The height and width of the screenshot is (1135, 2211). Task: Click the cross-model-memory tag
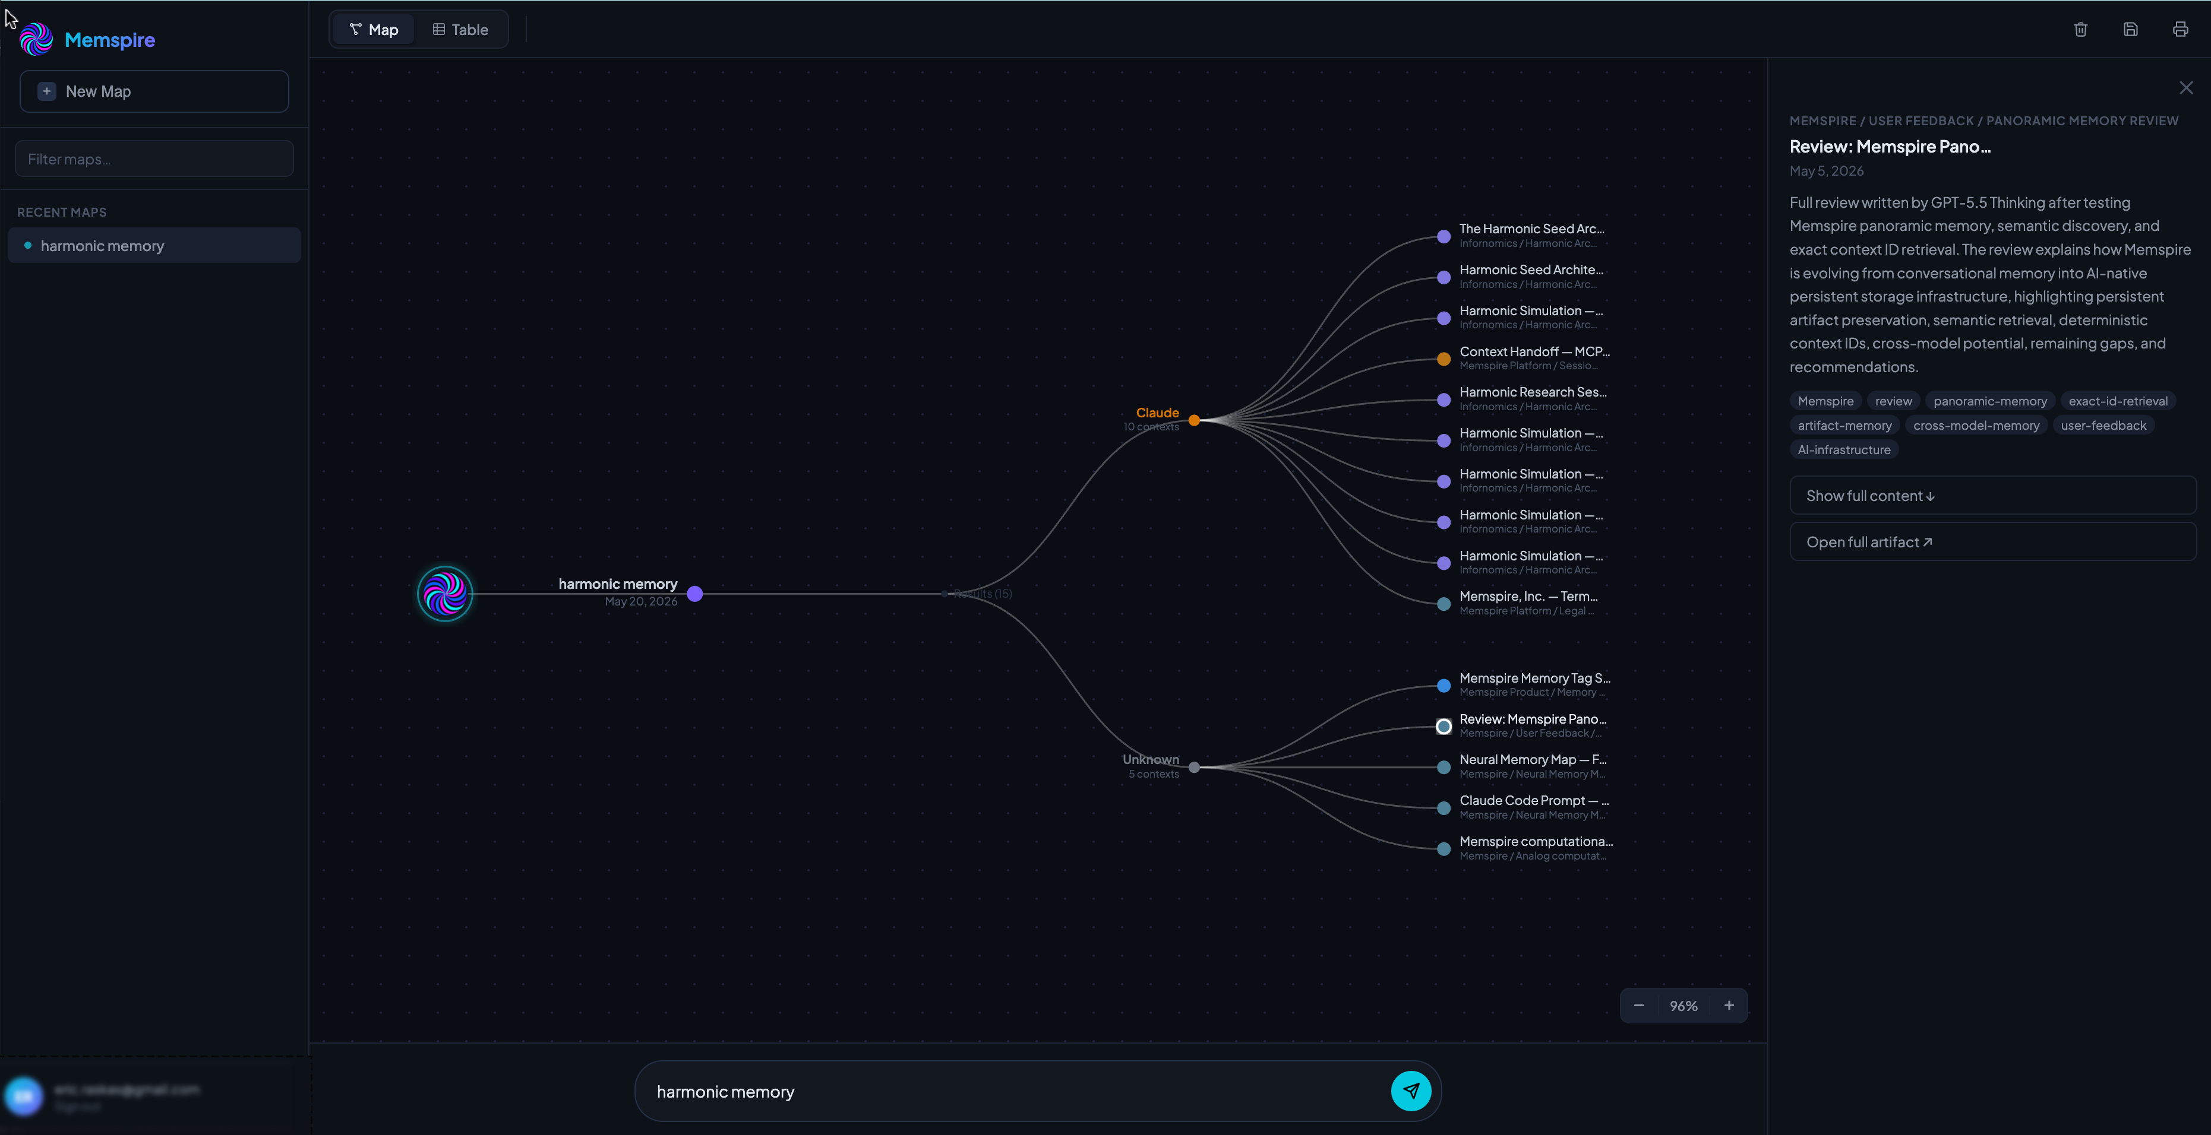1976,426
